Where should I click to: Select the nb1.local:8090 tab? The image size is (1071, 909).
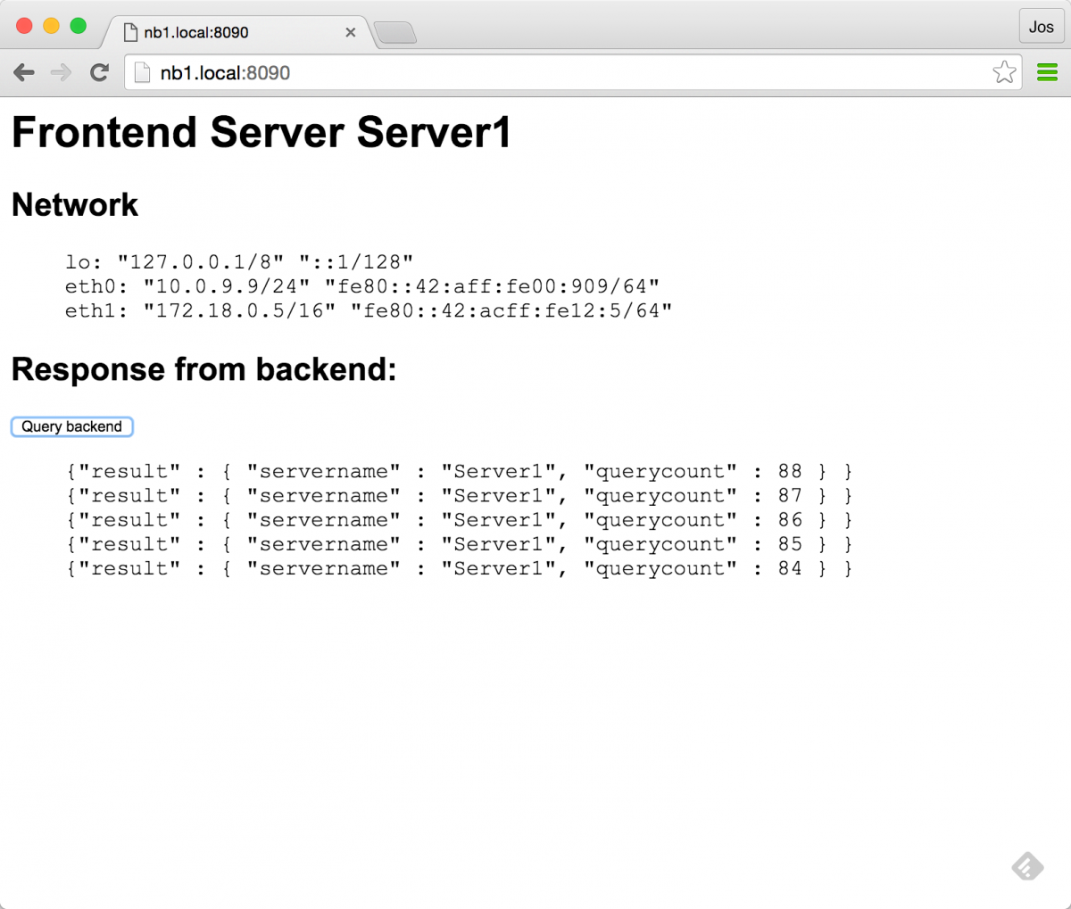click(237, 32)
